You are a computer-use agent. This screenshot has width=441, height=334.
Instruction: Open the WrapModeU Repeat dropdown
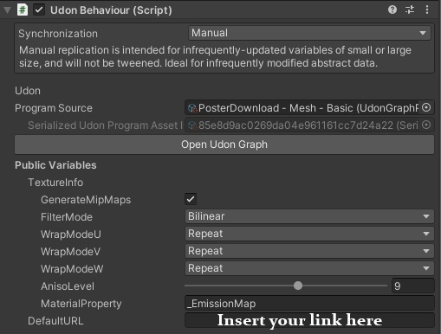(309, 234)
